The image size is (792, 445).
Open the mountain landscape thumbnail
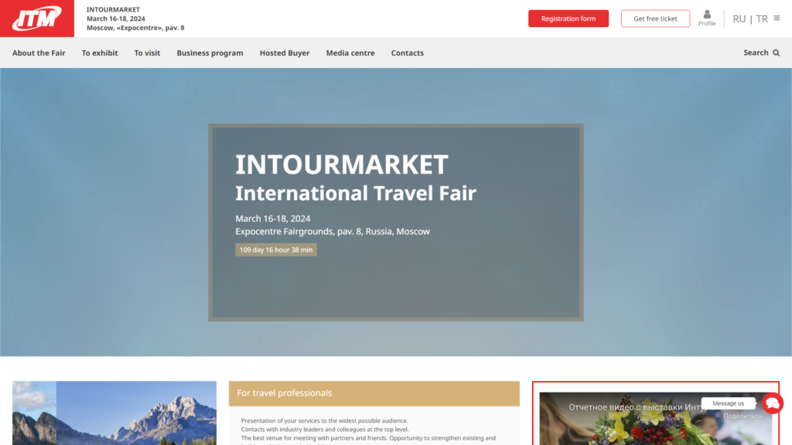114,413
